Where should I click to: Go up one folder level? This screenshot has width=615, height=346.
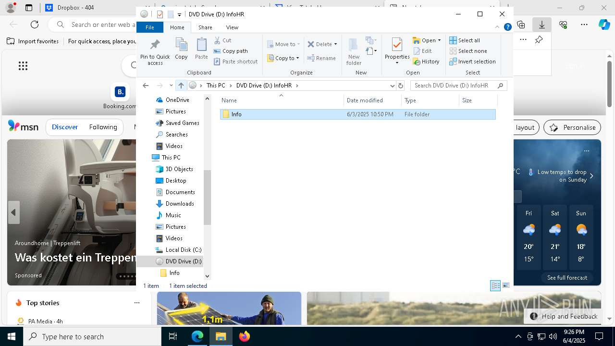(181, 86)
